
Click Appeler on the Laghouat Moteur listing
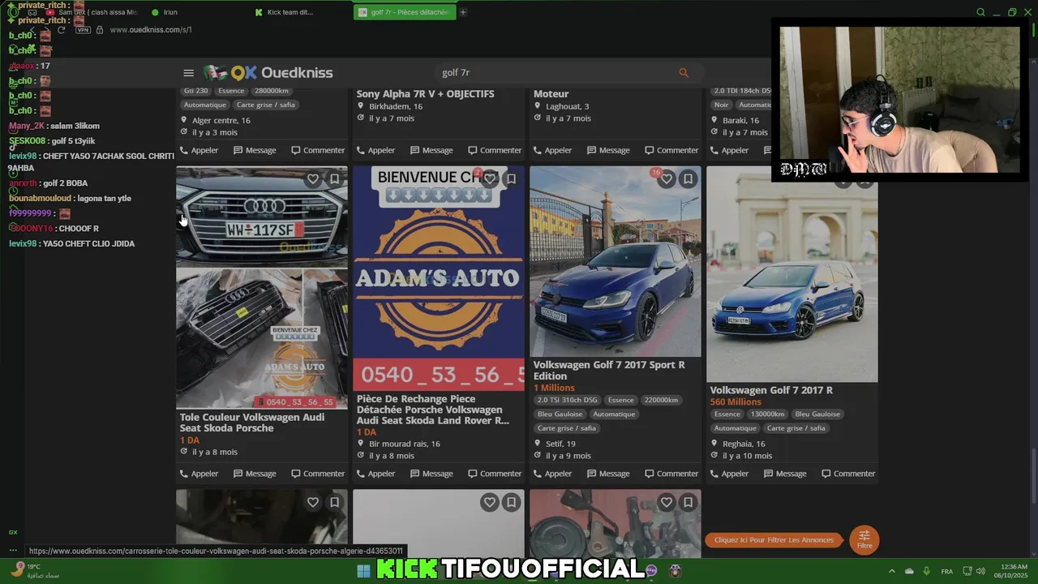553,150
